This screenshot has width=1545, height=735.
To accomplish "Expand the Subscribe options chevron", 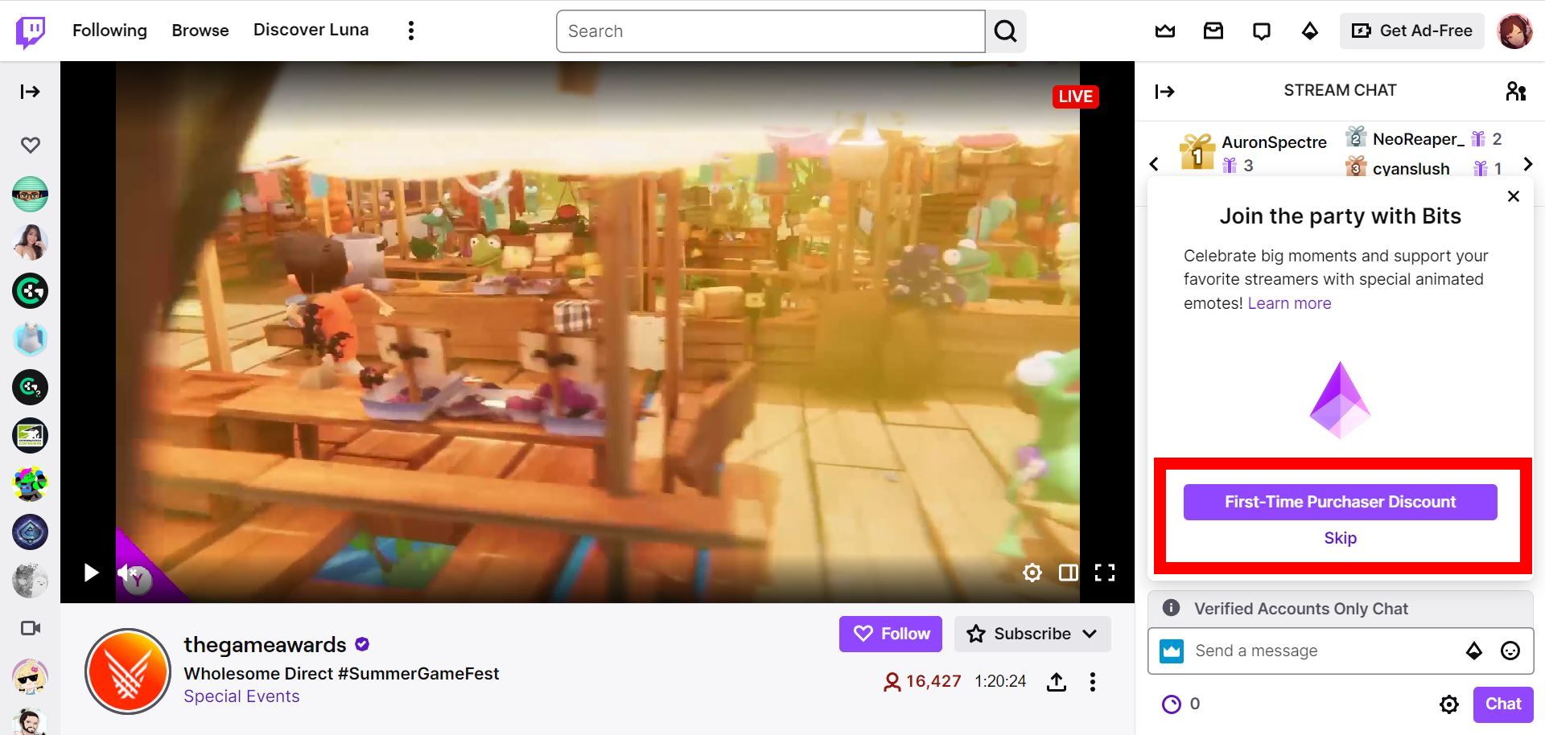I will [x=1090, y=634].
